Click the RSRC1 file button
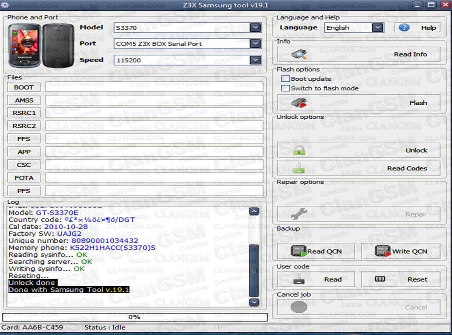This screenshot has width=452, height=335. [24, 113]
